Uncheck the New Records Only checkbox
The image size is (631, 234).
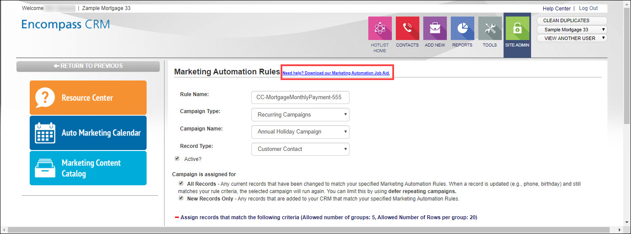point(181,198)
